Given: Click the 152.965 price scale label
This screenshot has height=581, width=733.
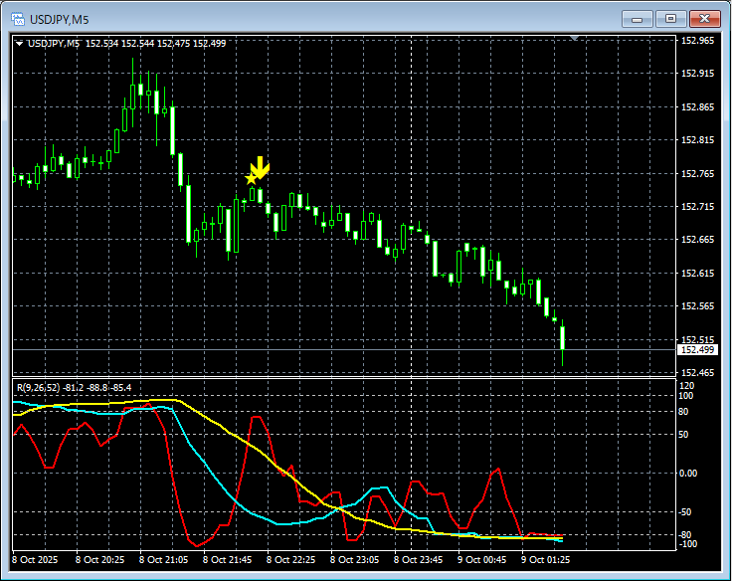Looking at the screenshot, I should click(x=697, y=41).
